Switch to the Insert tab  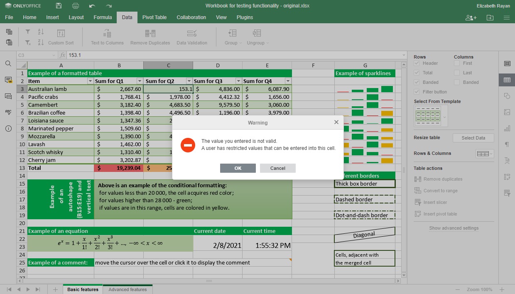[52, 17]
